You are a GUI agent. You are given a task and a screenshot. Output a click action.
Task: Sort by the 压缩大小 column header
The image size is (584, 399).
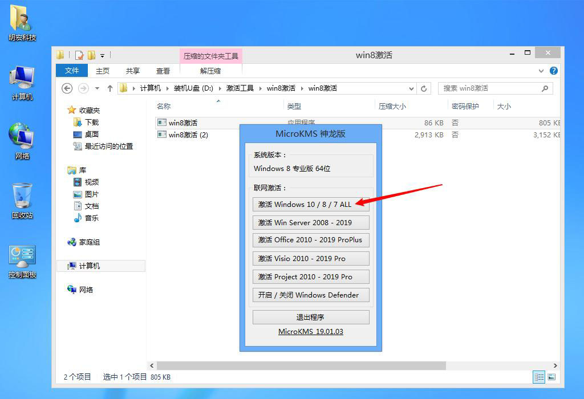pos(392,107)
